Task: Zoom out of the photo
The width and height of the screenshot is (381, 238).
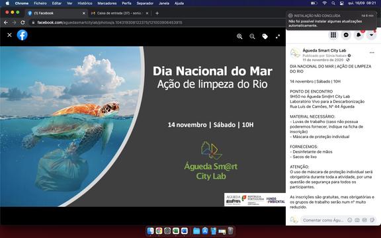Action: [x=252, y=36]
